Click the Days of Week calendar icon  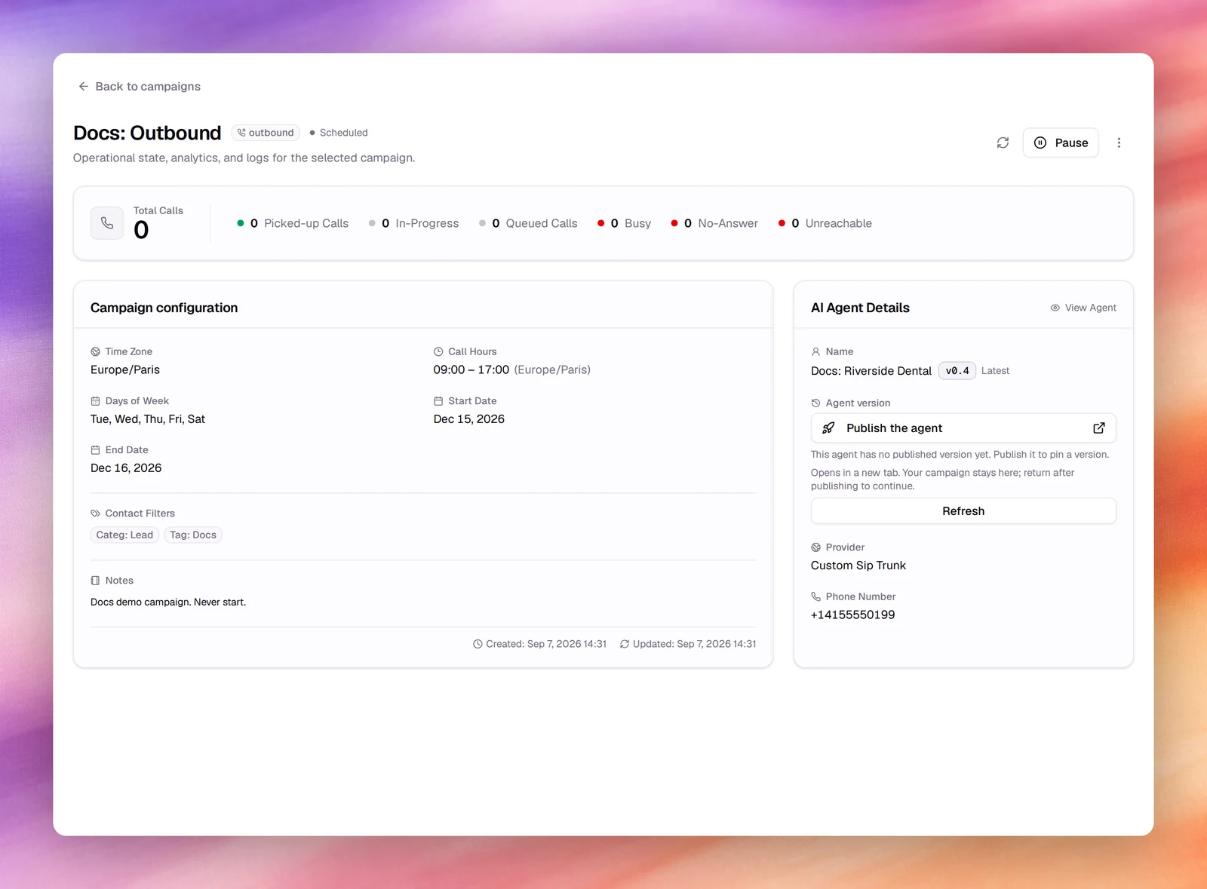(95, 401)
